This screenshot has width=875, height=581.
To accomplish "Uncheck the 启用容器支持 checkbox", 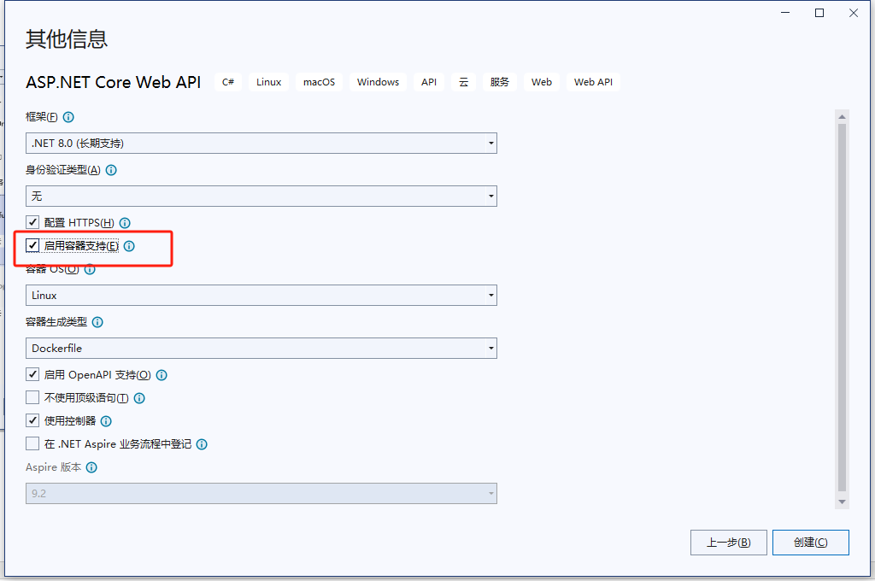I will [32, 245].
